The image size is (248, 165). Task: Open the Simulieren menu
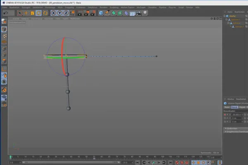pyautogui.click(x=93, y=7)
